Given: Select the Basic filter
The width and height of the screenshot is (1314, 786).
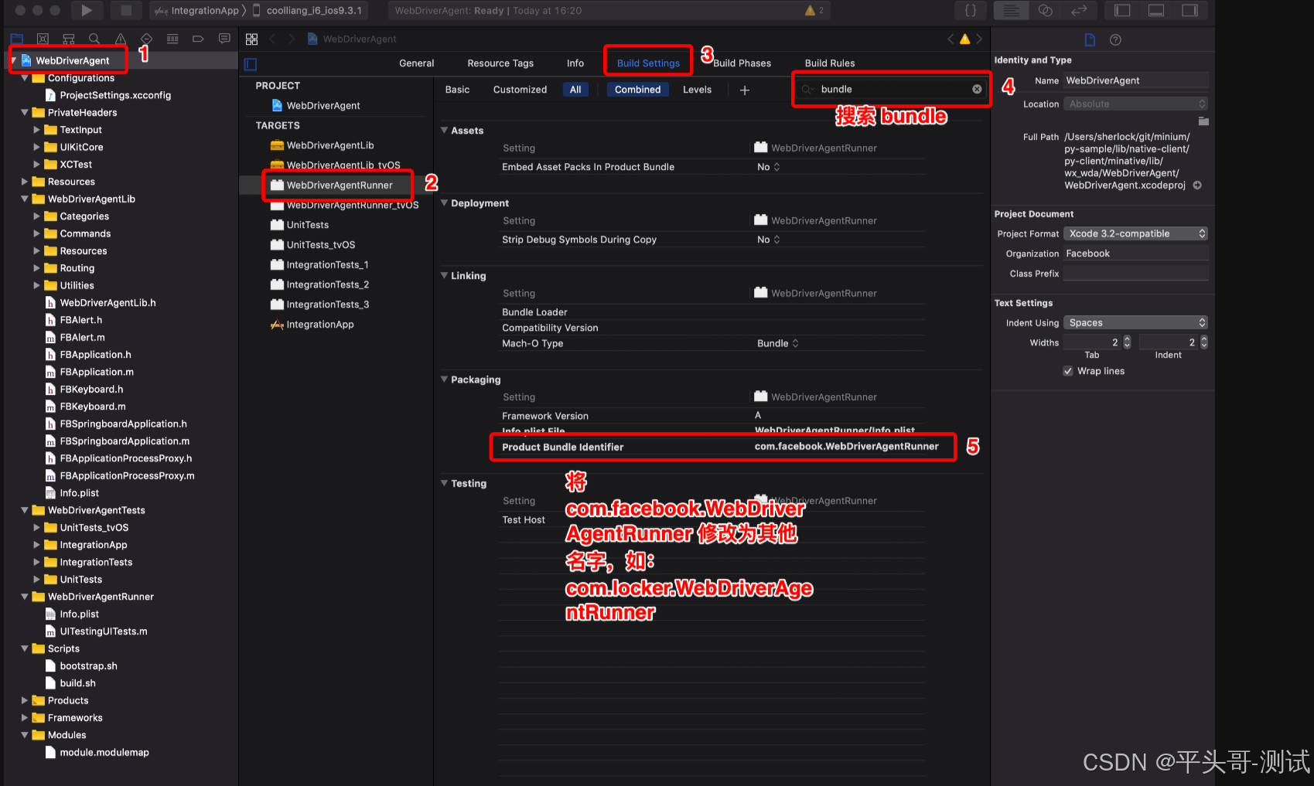Looking at the screenshot, I should pyautogui.click(x=457, y=90).
